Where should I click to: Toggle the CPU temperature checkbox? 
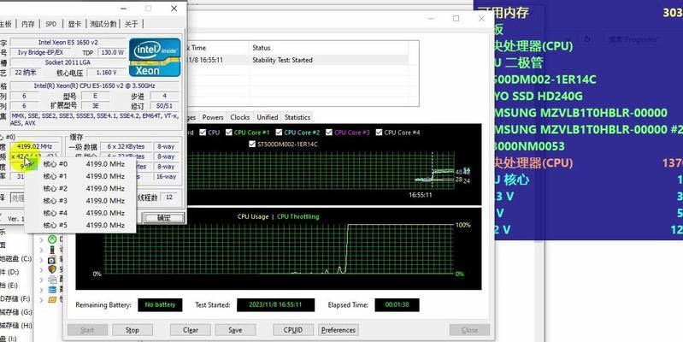click(x=202, y=133)
